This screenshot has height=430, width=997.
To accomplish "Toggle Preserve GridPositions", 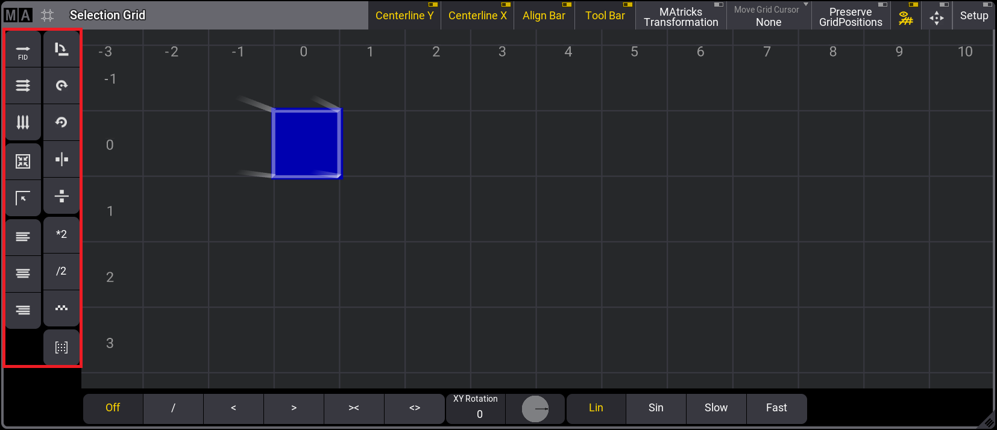I will coord(851,16).
